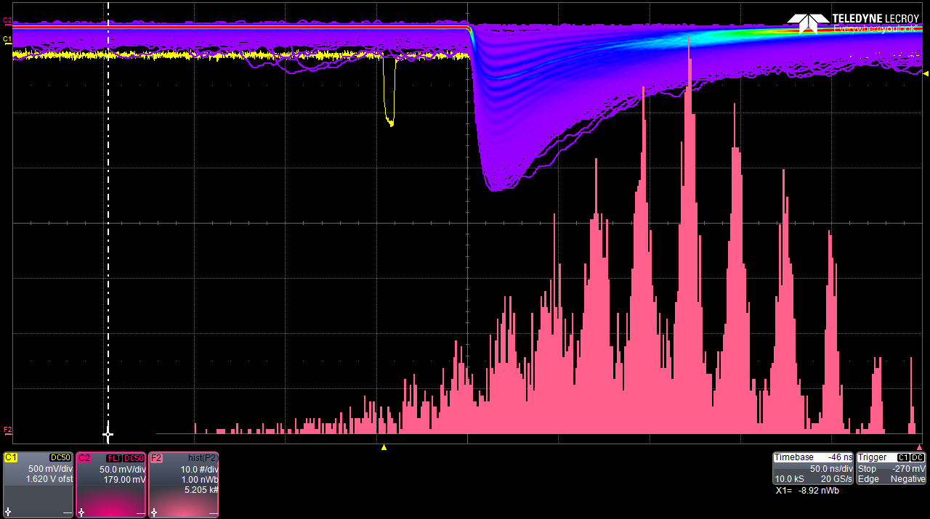Viewport: 930px width, 519px height.
Task: Open the Timebase settings box
Action: coord(812,468)
